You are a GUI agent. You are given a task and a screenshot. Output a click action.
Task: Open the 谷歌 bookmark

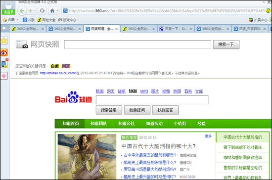click(x=29, y=20)
